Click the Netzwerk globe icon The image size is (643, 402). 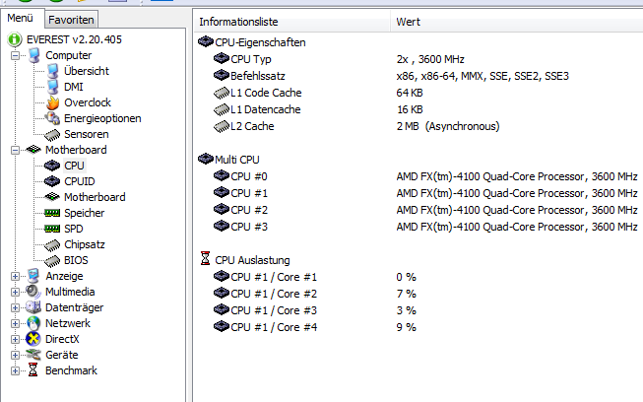(33, 323)
